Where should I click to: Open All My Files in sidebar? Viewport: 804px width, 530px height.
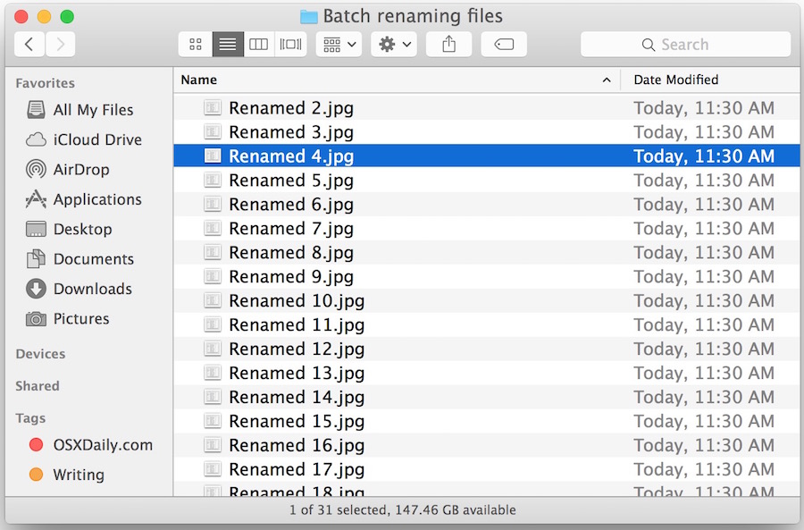pos(93,110)
